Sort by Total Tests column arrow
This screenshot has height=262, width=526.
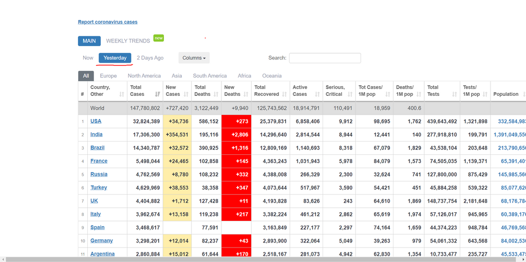click(x=455, y=94)
